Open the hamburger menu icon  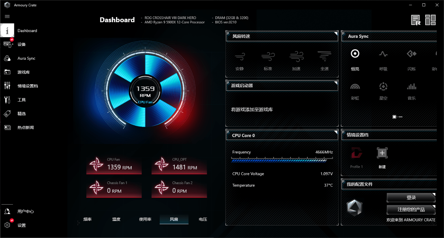[x=7, y=16]
